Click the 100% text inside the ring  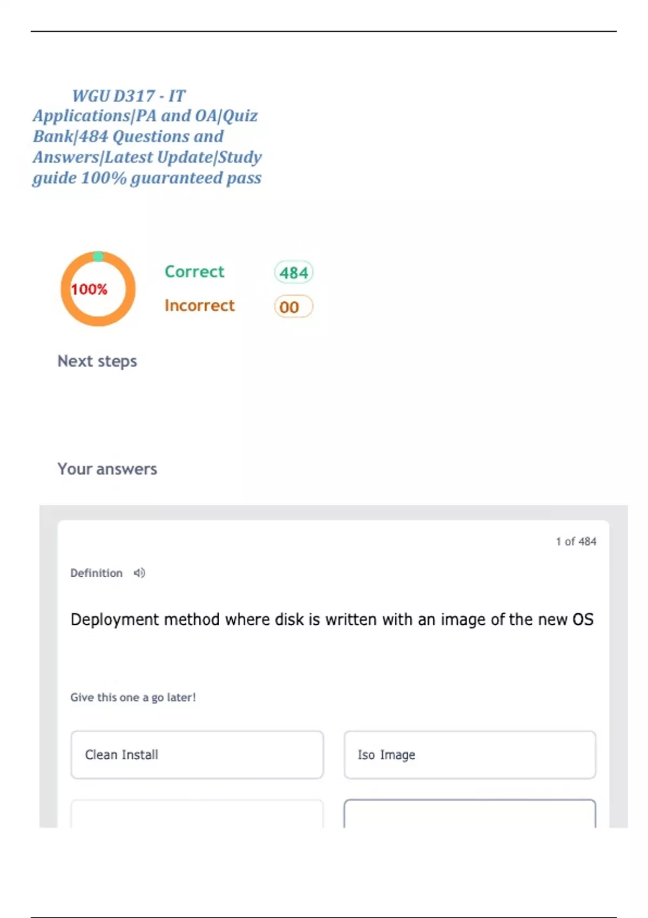(89, 289)
